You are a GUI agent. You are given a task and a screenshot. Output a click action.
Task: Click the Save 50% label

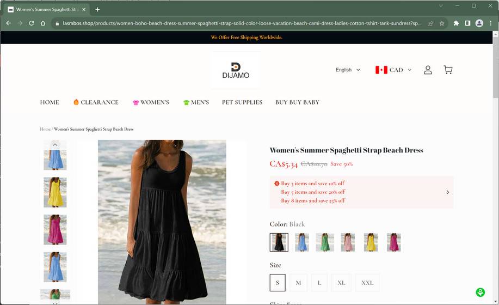coord(342,164)
